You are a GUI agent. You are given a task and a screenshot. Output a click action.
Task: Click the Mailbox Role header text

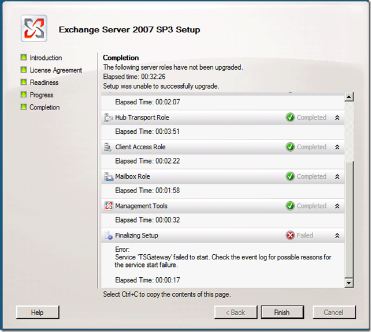[x=132, y=176]
